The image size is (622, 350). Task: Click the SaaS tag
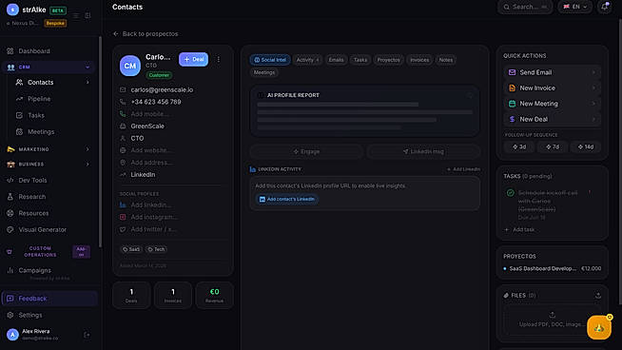pos(131,249)
